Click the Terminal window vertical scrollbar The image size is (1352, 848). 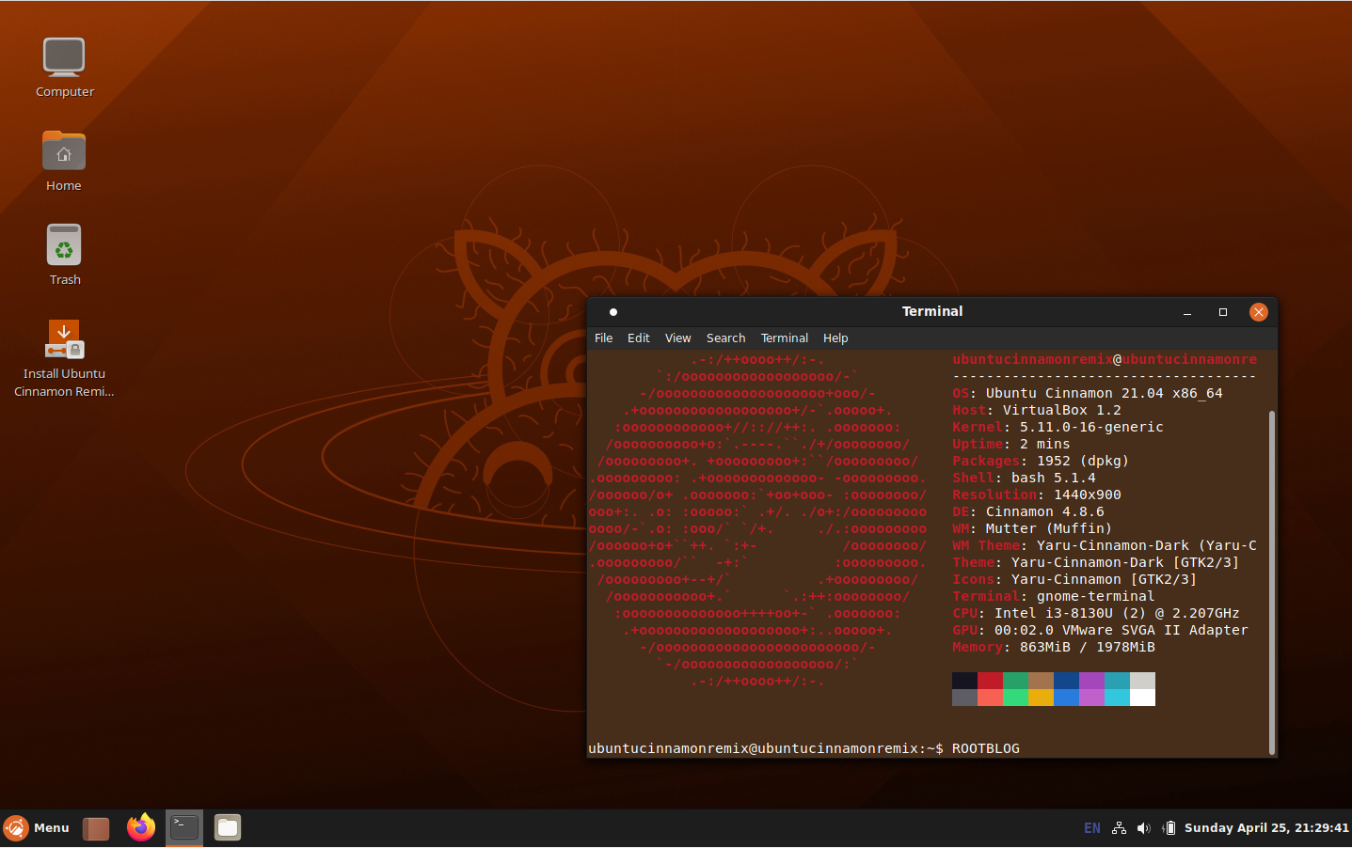(x=1272, y=581)
